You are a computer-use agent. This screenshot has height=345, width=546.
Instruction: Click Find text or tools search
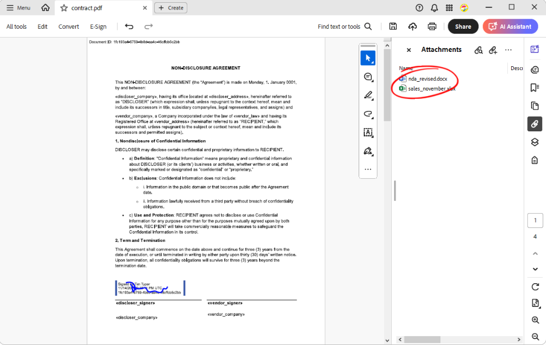(345, 26)
